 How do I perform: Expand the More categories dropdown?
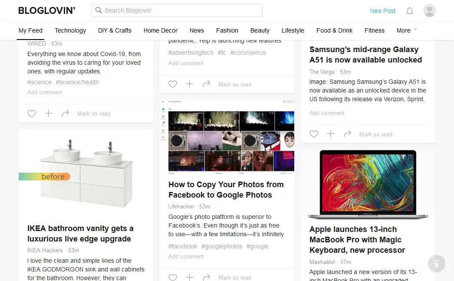tap(407, 30)
